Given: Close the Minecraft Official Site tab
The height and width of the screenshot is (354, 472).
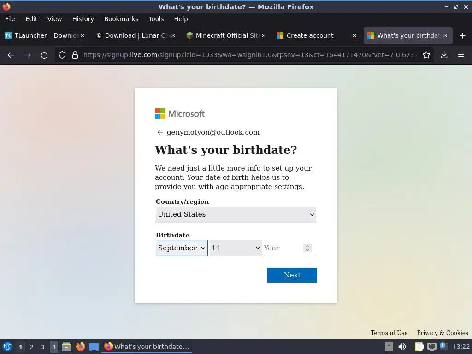Looking at the screenshot, I should click(x=264, y=35).
